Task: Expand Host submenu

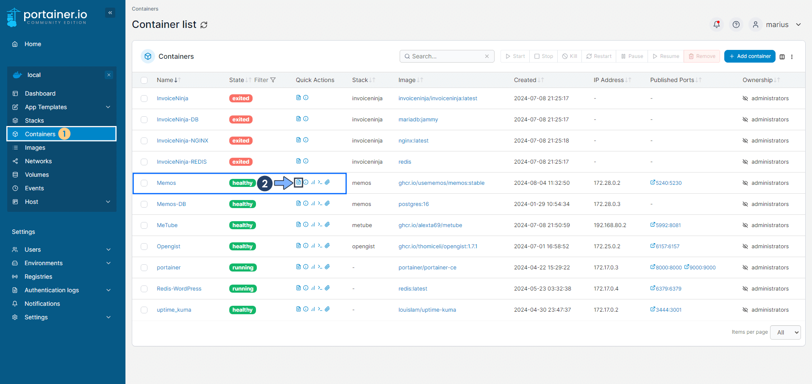Action: 108,202
